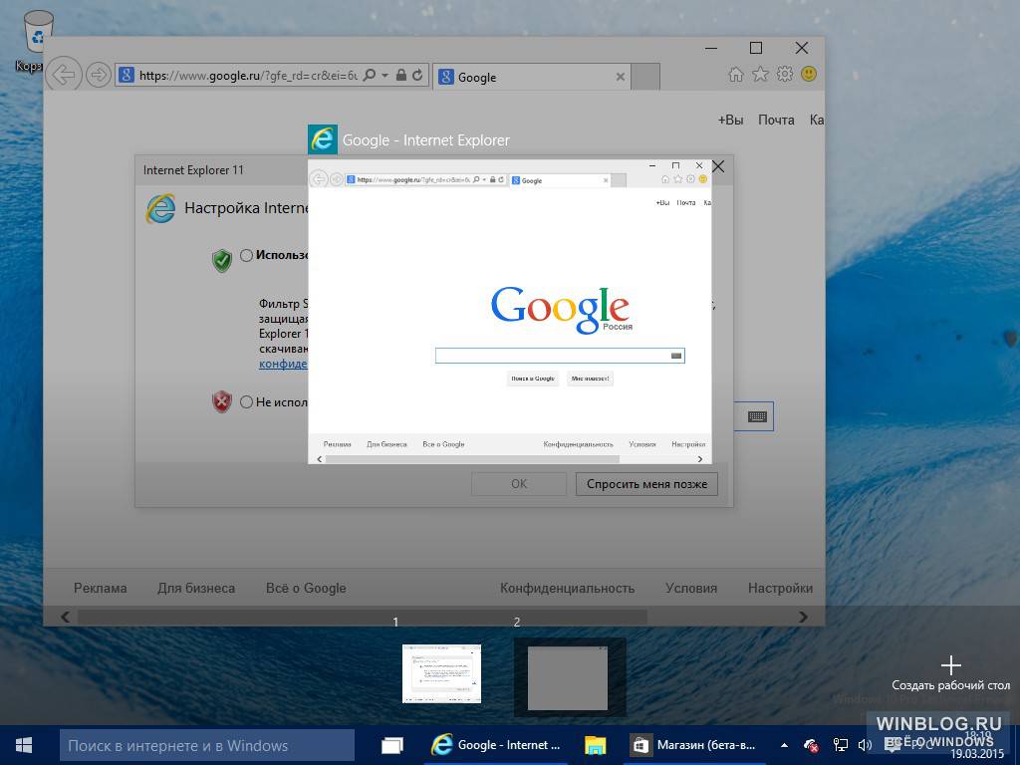Click the taskbar clock showing 19.03.2015
The height and width of the screenshot is (765, 1020).
(978, 746)
